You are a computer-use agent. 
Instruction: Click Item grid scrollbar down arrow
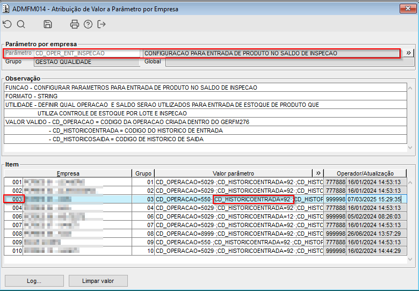pyautogui.click(x=410, y=259)
